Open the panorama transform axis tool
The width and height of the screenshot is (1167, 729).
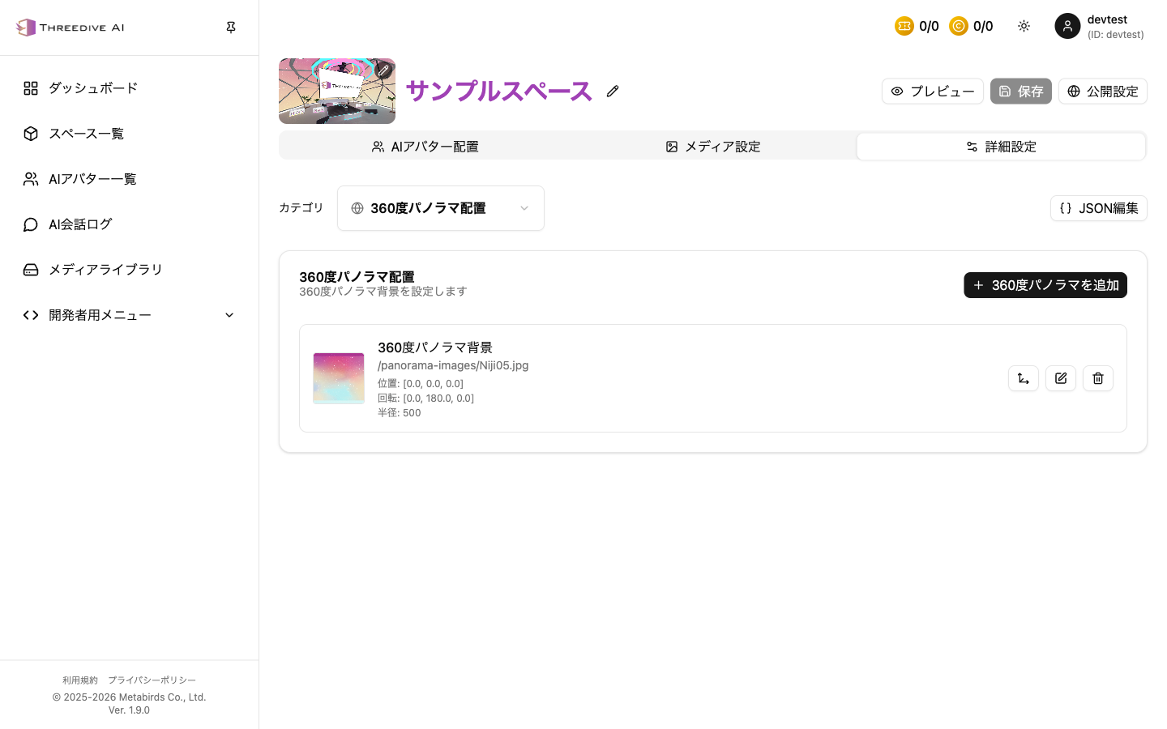tap(1024, 378)
